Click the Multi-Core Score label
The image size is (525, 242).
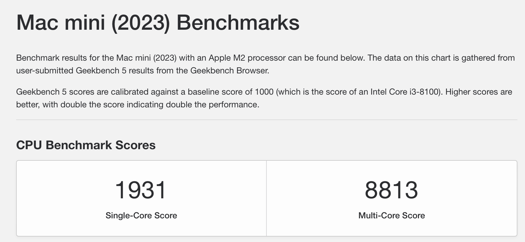pyautogui.click(x=392, y=215)
